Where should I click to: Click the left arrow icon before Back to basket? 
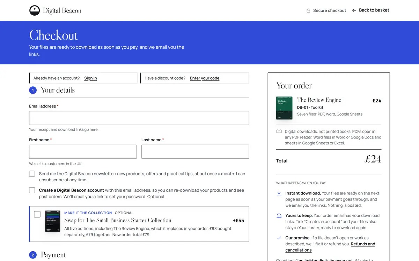pyautogui.click(x=354, y=10)
